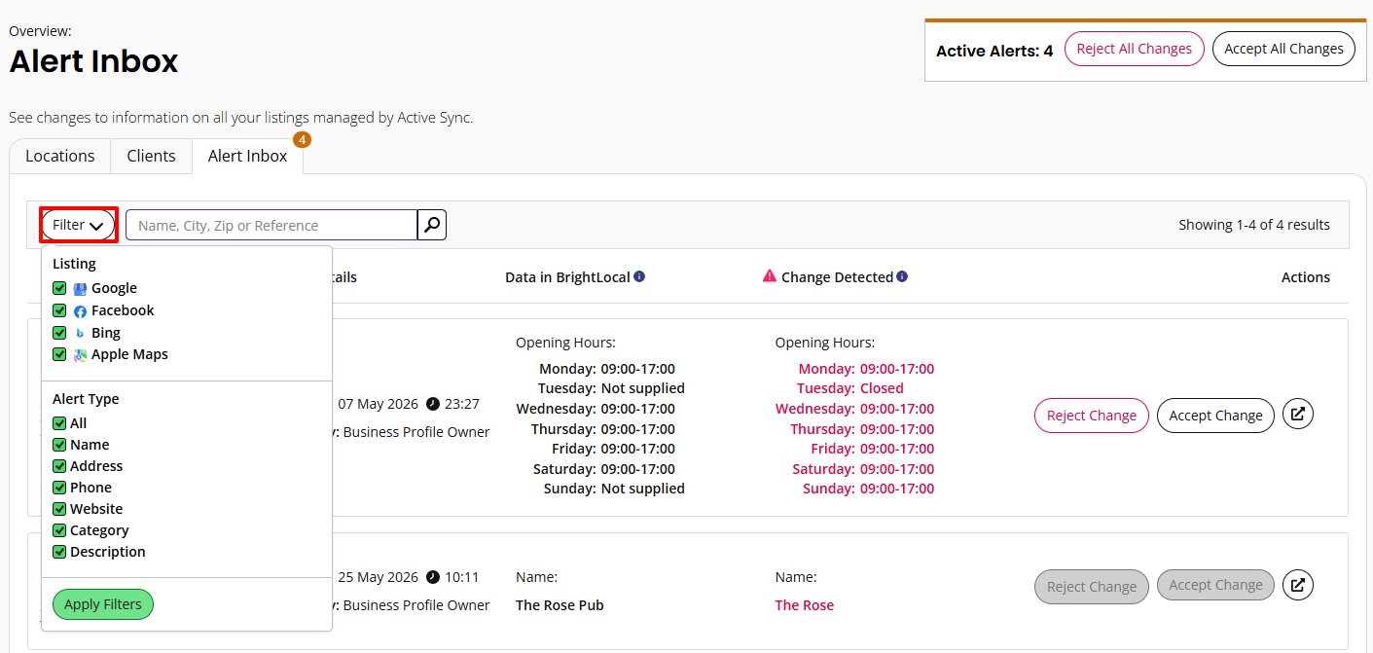This screenshot has height=653, width=1373.
Task: Click info icon next to Data in BrightLocal
Action: 639,276
